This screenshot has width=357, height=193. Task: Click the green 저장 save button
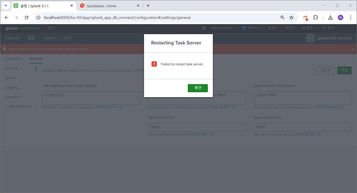pos(344,70)
